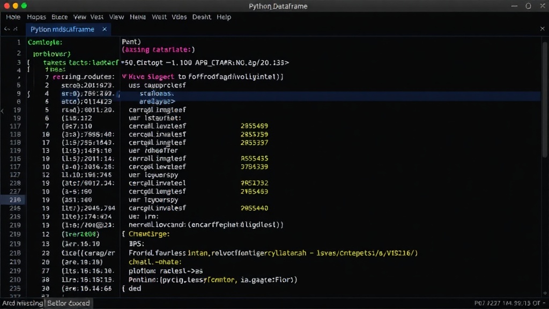Open the Vdes menu
The width and height of the screenshot is (549, 309).
179,17
